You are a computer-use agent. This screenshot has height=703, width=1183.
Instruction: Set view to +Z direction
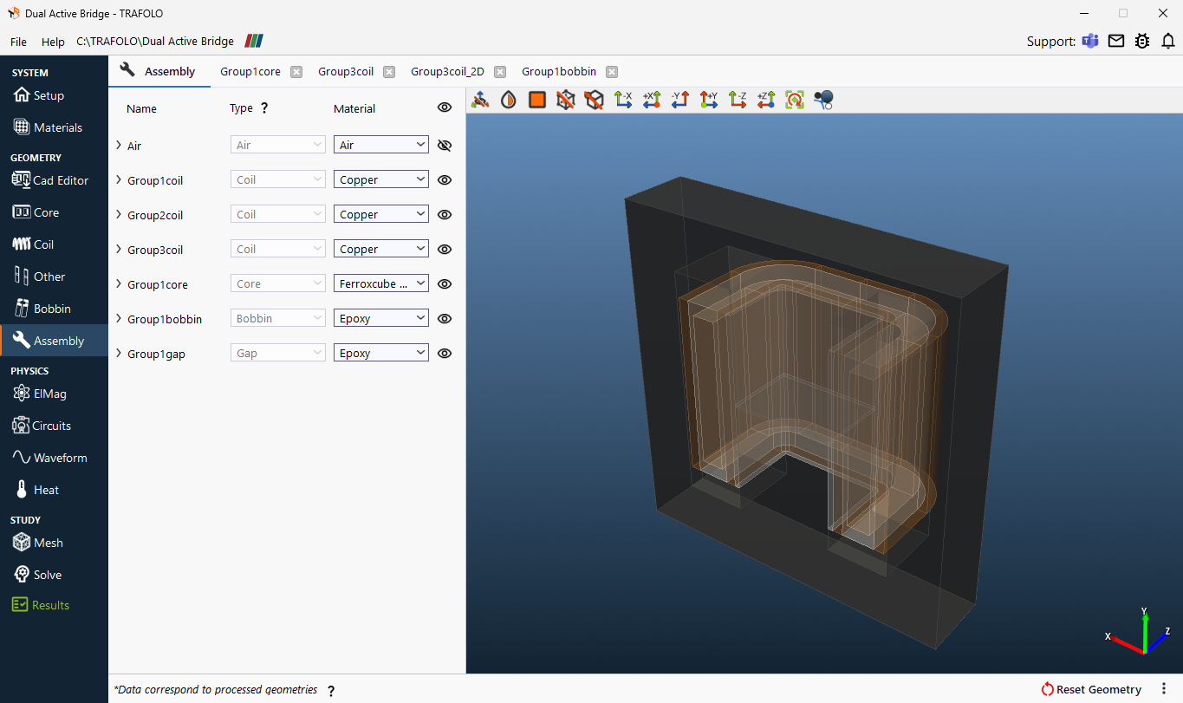pyautogui.click(x=766, y=100)
